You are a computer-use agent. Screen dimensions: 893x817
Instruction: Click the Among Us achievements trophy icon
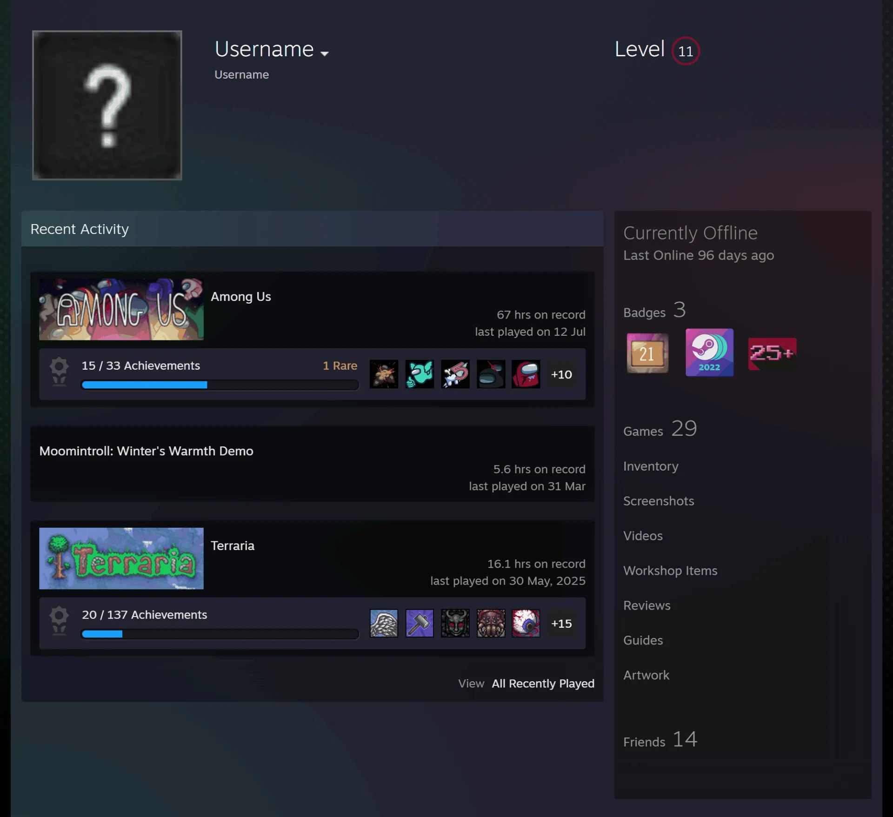point(59,372)
